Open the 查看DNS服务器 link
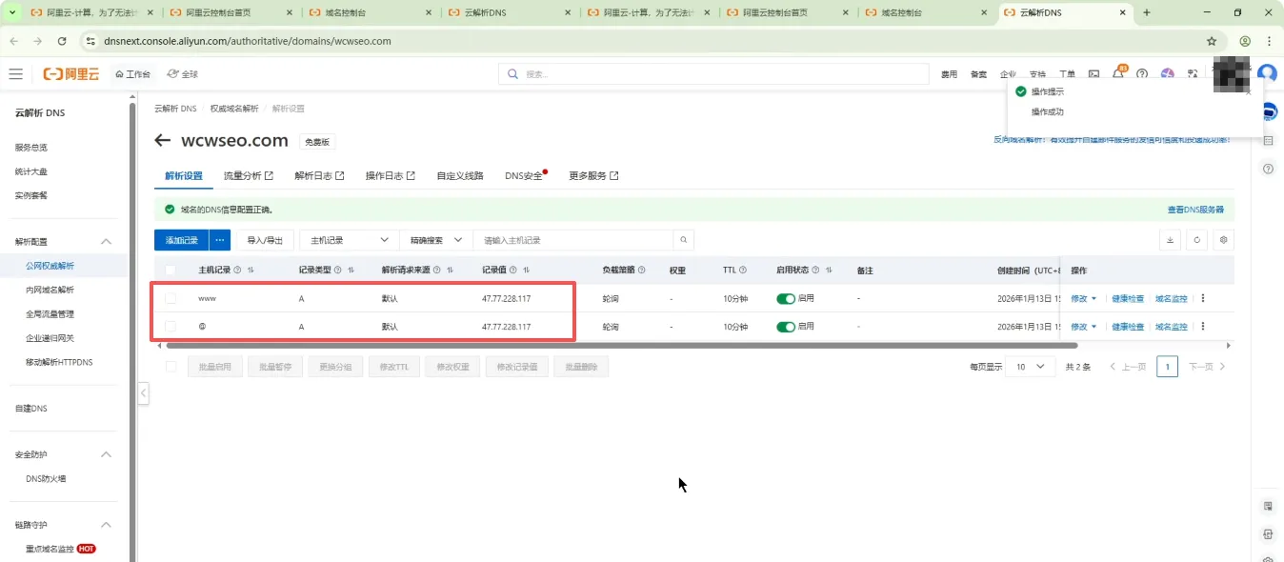The width and height of the screenshot is (1284, 562). 1194,210
